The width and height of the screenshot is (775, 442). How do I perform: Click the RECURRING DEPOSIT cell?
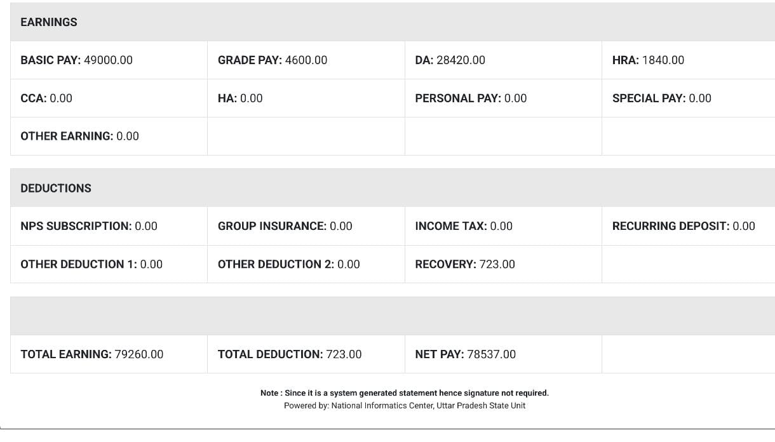pos(684,227)
